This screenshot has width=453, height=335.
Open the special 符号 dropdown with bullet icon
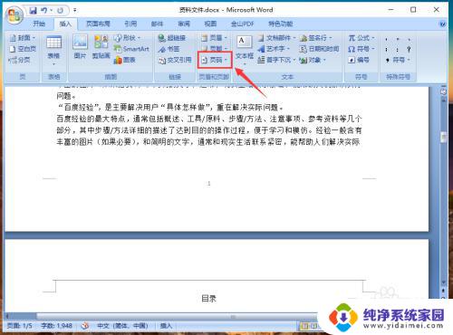pyautogui.click(x=398, y=60)
